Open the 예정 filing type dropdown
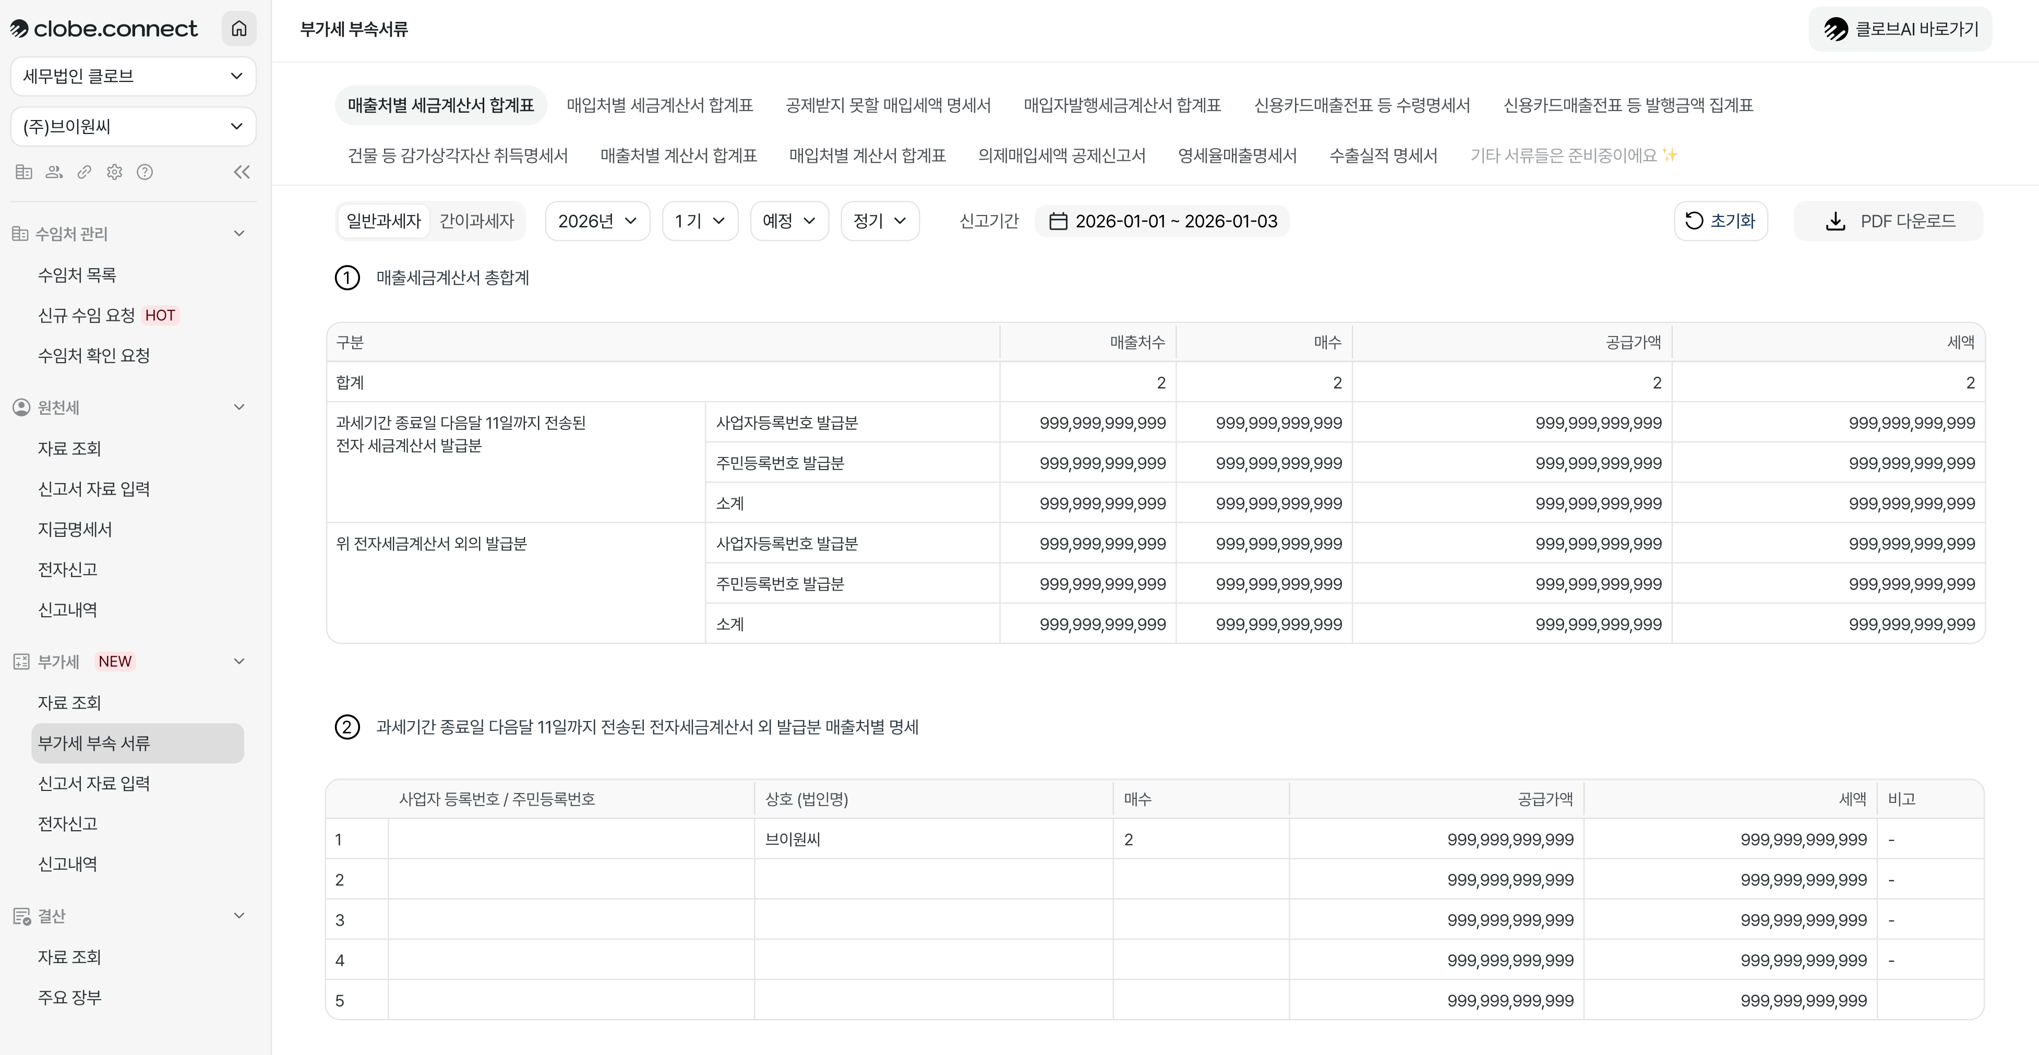Viewport: 2039px width, 1055px height. point(789,221)
